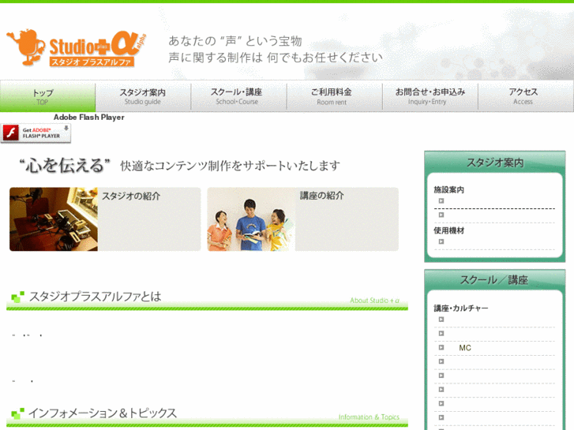Click the 講座の紹介 link

click(322, 196)
